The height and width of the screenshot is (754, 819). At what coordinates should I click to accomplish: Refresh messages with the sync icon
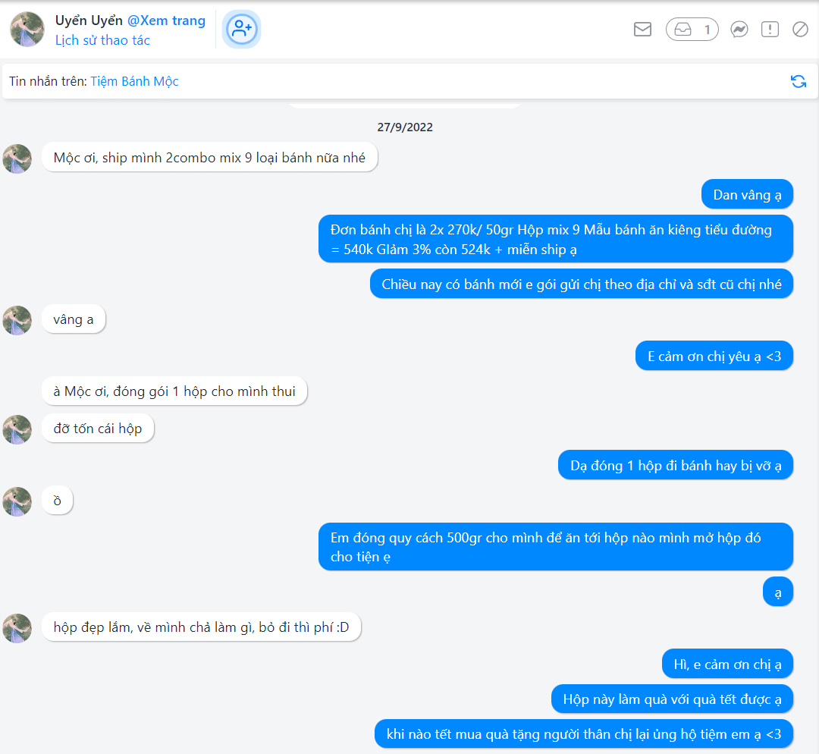pos(798,81)
